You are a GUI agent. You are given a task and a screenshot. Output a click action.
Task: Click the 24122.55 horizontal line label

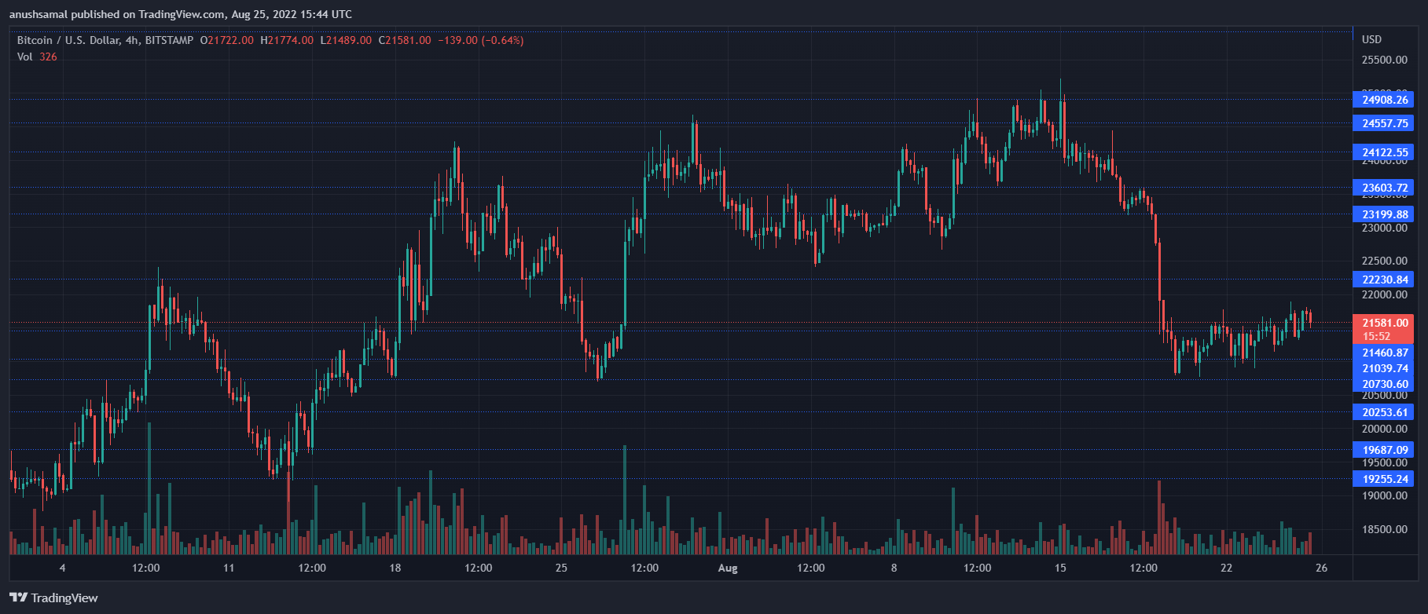point(1385,152)
